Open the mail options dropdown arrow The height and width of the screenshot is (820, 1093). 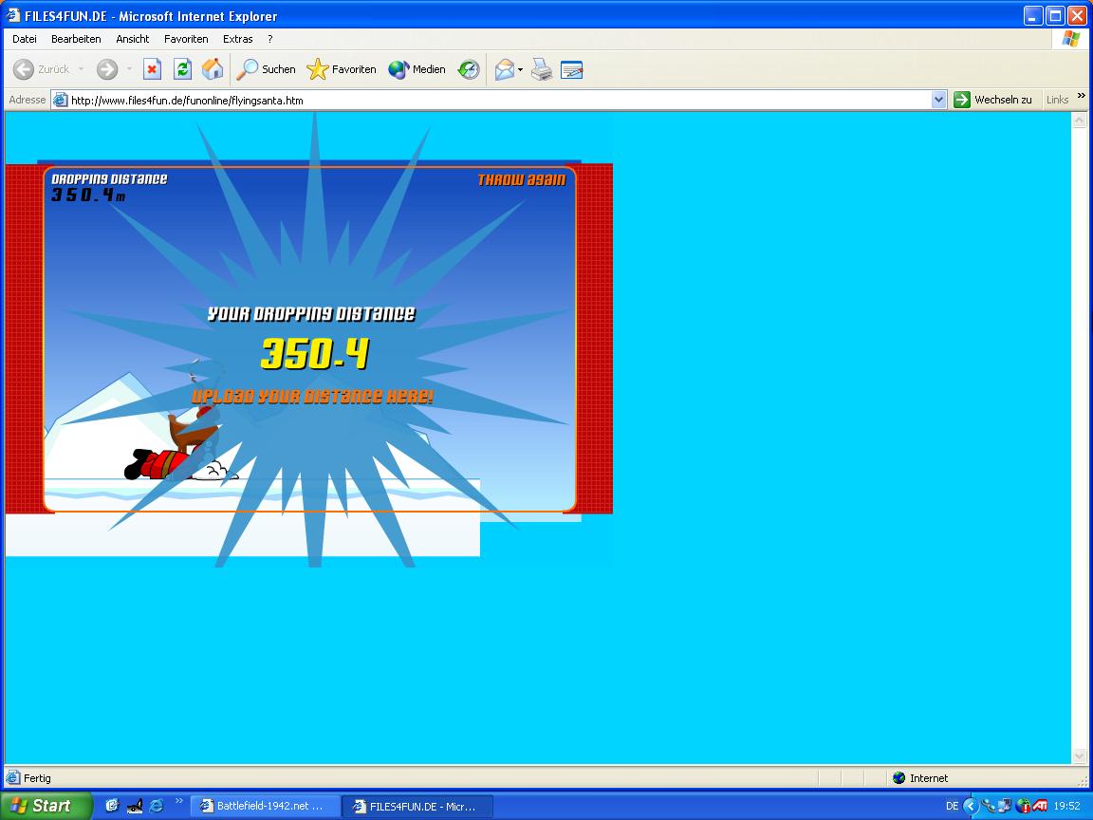point(520,69)
